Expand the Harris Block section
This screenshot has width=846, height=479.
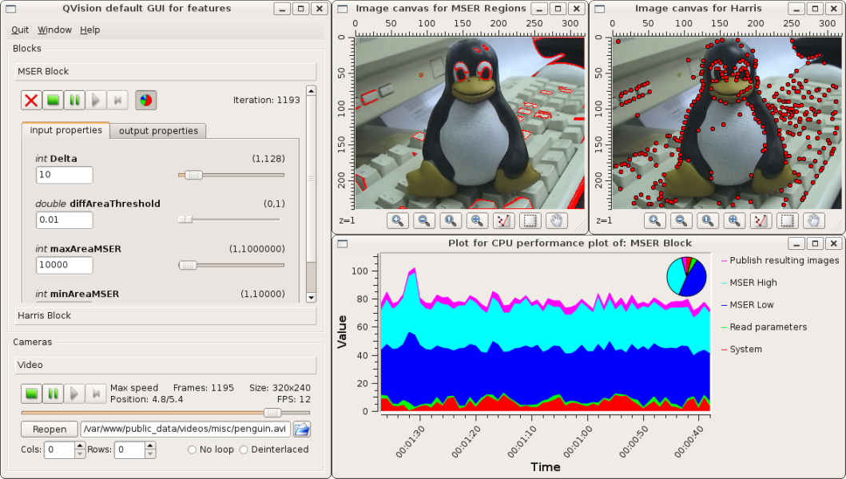165,315
